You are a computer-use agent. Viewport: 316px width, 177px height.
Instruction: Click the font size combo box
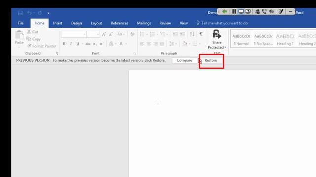pos(93,34)
